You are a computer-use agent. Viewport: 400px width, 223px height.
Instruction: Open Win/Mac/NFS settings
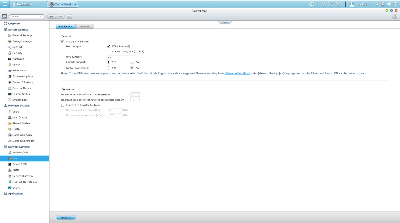(x=20, y=153)
